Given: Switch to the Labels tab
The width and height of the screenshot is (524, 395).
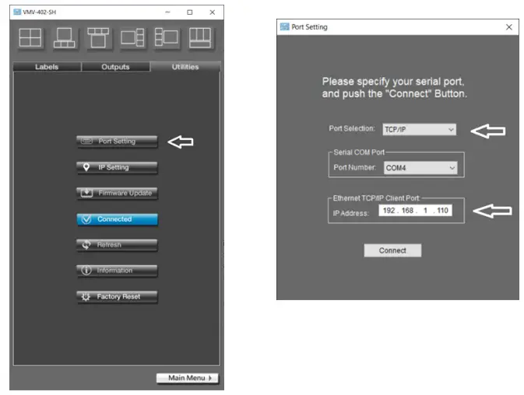Looking at the screenshot, I should click(x=47, y=67).
